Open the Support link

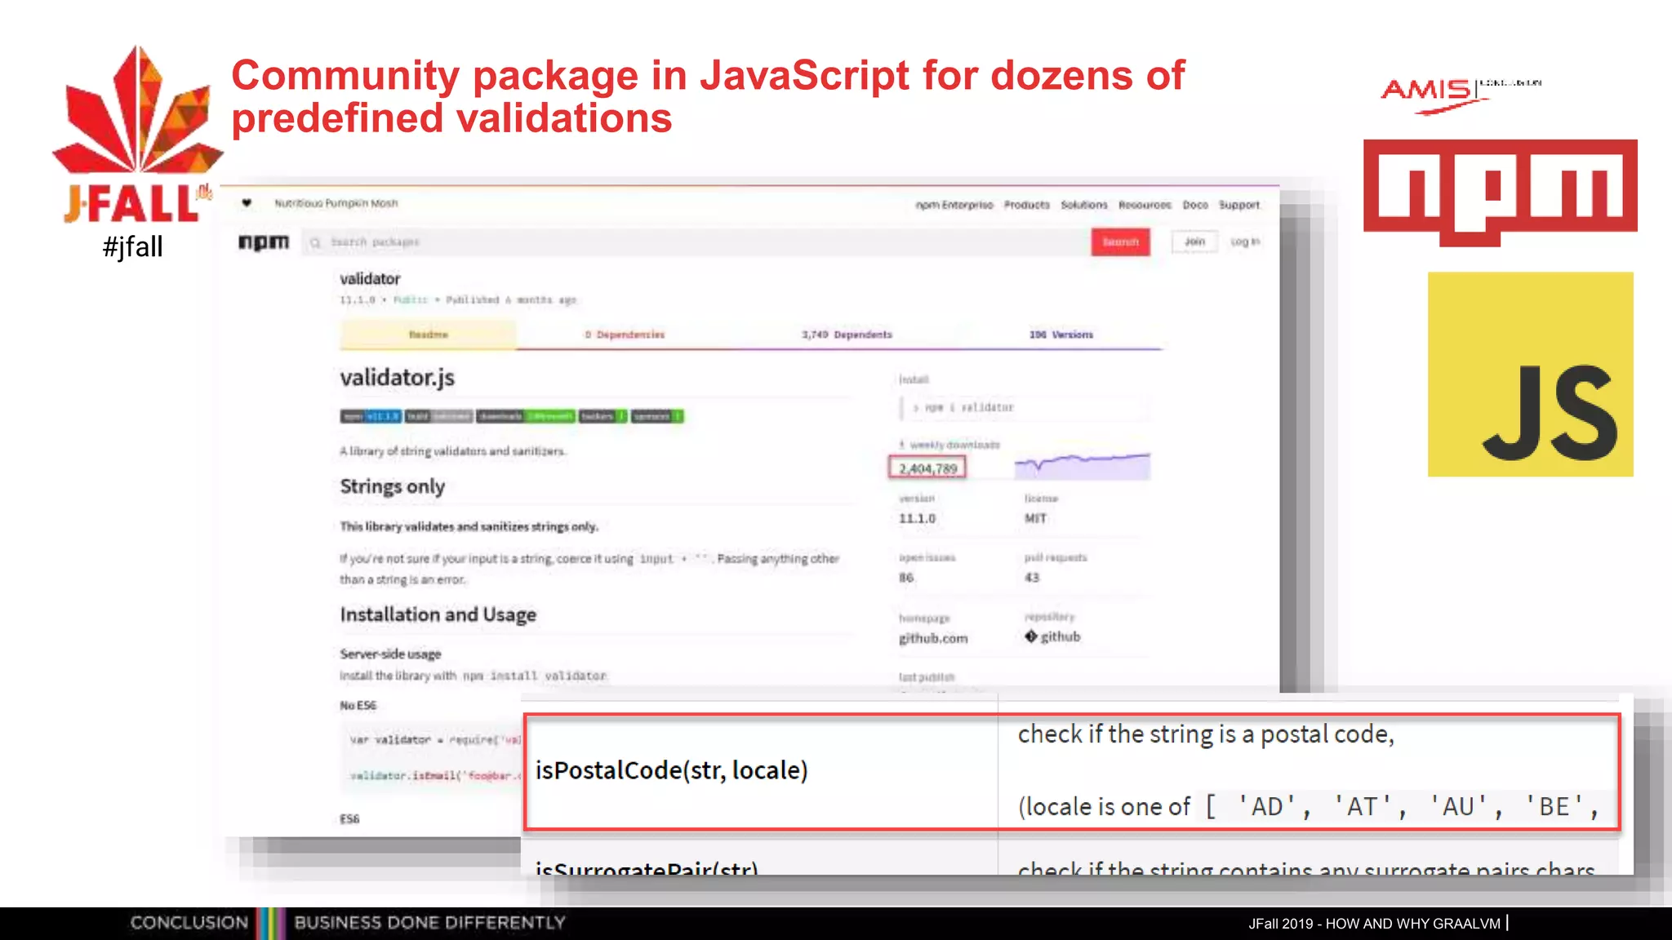pyautogui.click(x=1239, y=205)
